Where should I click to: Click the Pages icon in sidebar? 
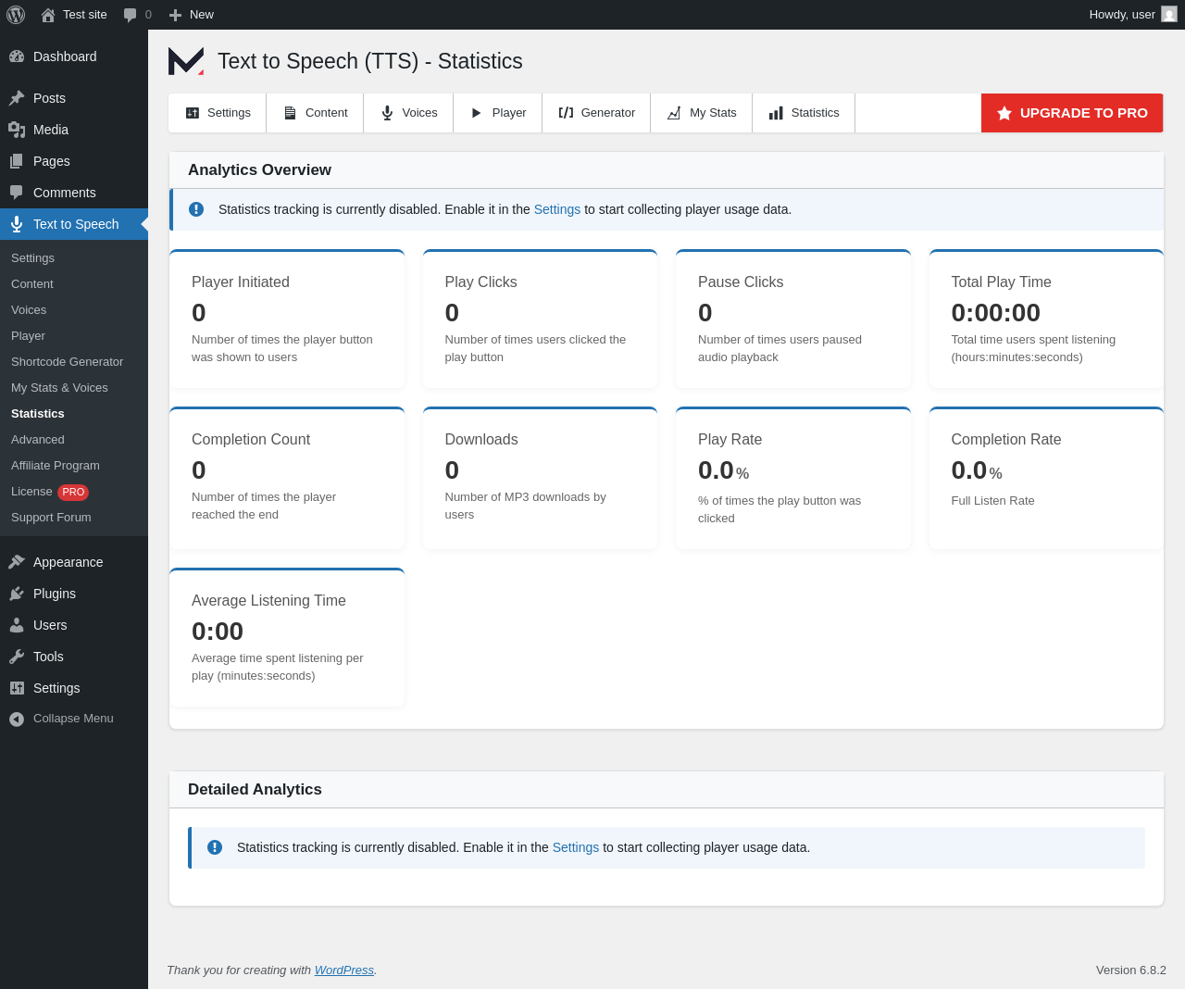(x=17, y=161)
